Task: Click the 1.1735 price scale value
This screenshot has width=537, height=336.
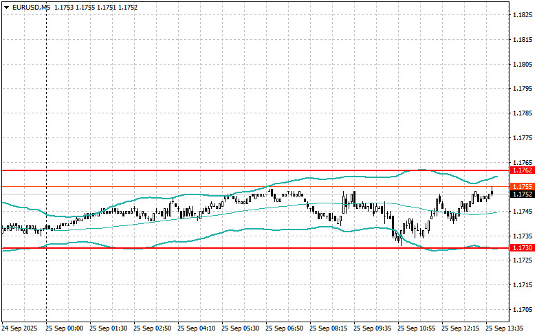Action: [x=523, y=236]
